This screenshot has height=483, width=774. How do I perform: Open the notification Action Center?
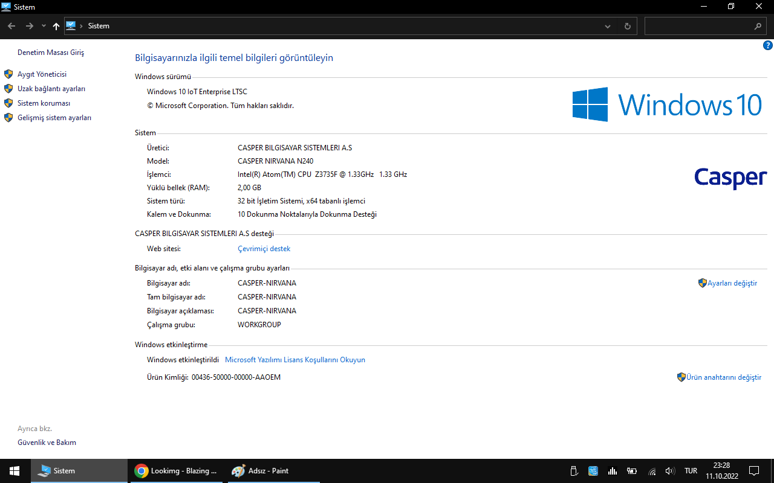[x=754, y=471]
